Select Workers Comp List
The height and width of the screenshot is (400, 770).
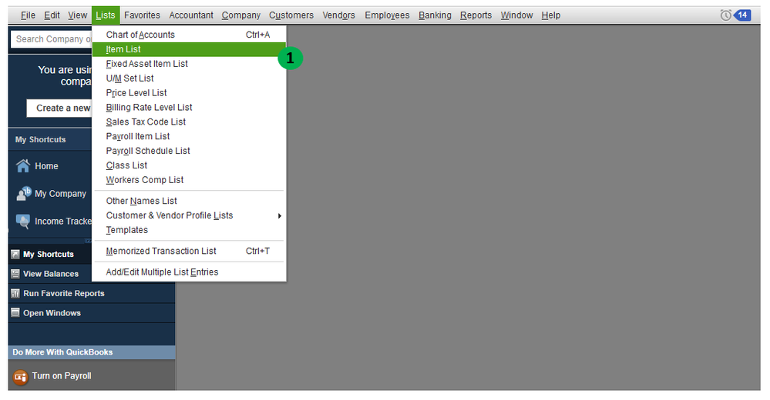(189, 180)
